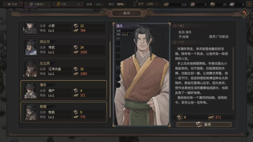
Task: Select the 左丘宾 江洋大盗 entry
Action: click(x=64, y=69)
